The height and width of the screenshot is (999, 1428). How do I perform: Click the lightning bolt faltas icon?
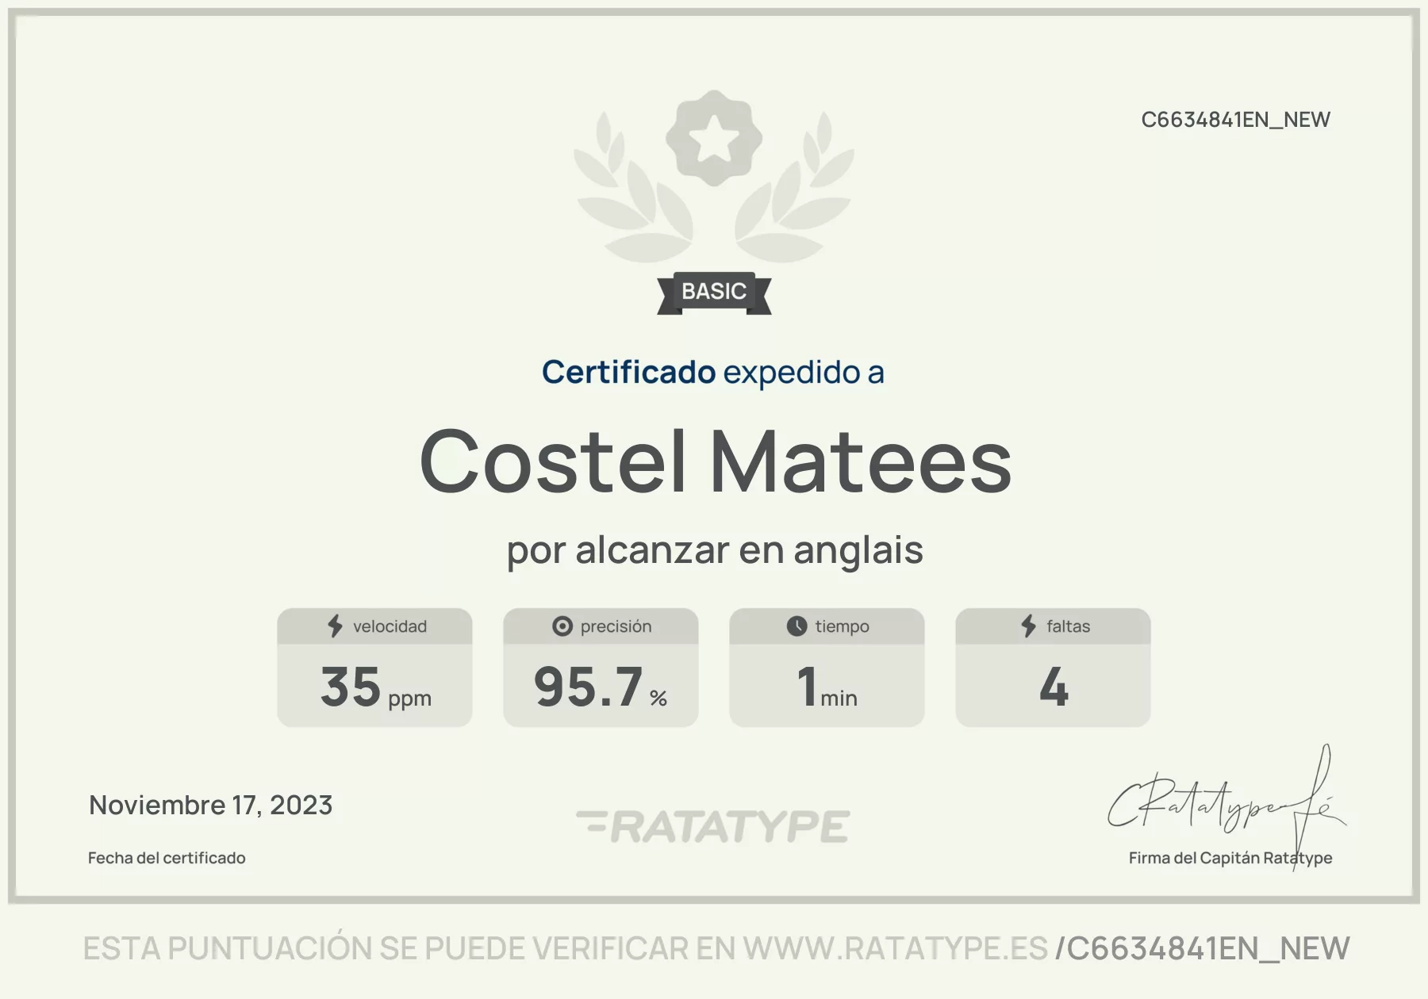pos(1029,626)
